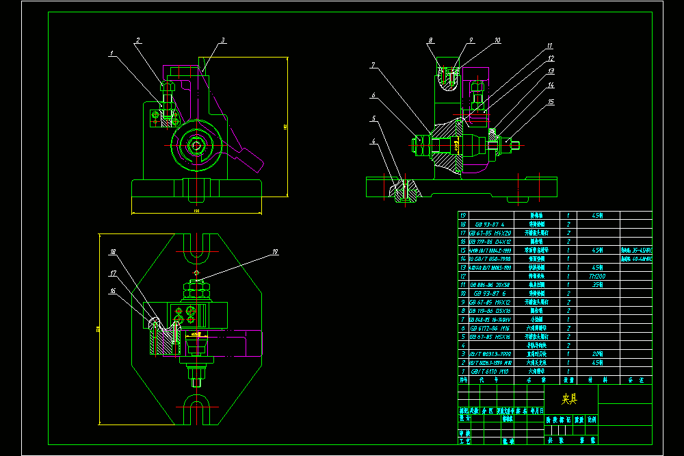Select balloon label 11 in the section view
Viewport: 684px width, 456px height.
tap(550, 45)
